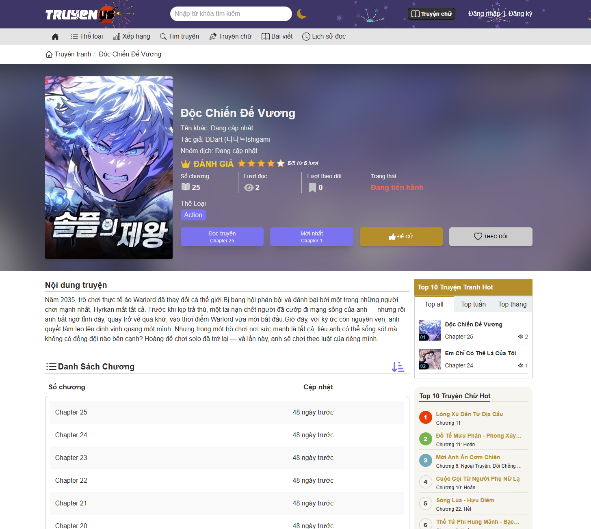
Task: Switch to the Top tháng tab
Action: 512,304
